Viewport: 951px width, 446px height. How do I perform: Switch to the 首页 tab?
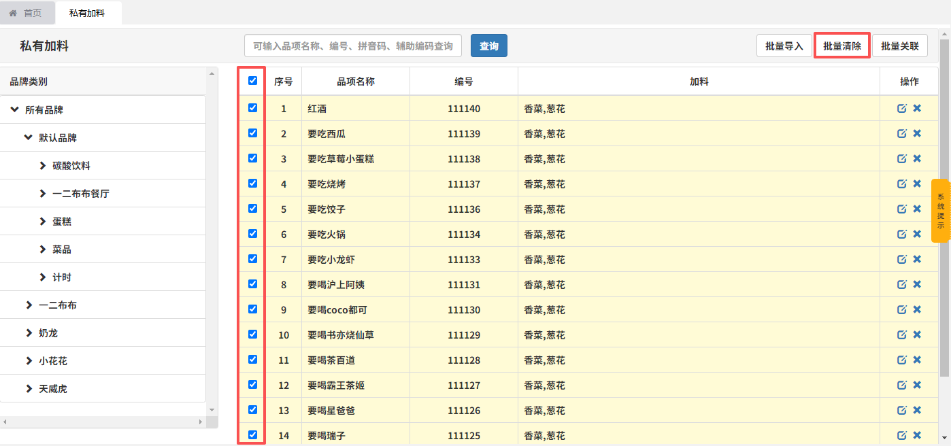pyautogui.click(x=27, y=13)
